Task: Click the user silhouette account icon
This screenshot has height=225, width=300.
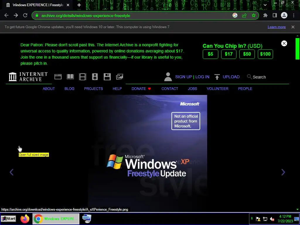Action: click(x=168, y=77)
